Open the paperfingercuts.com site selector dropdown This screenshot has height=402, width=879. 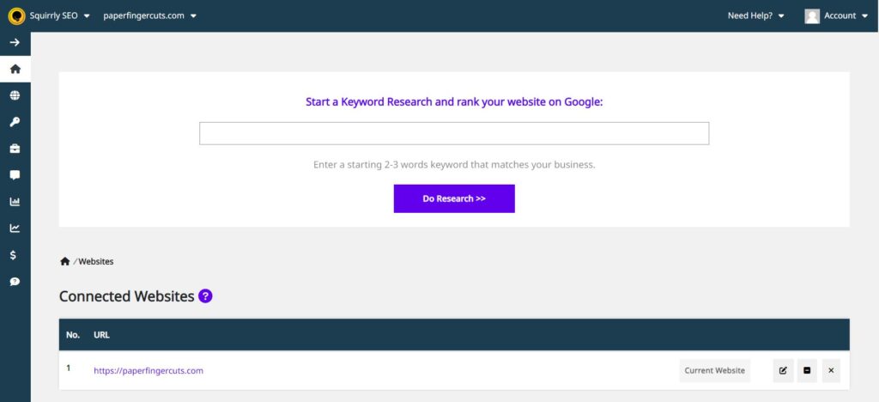[149, 15]
